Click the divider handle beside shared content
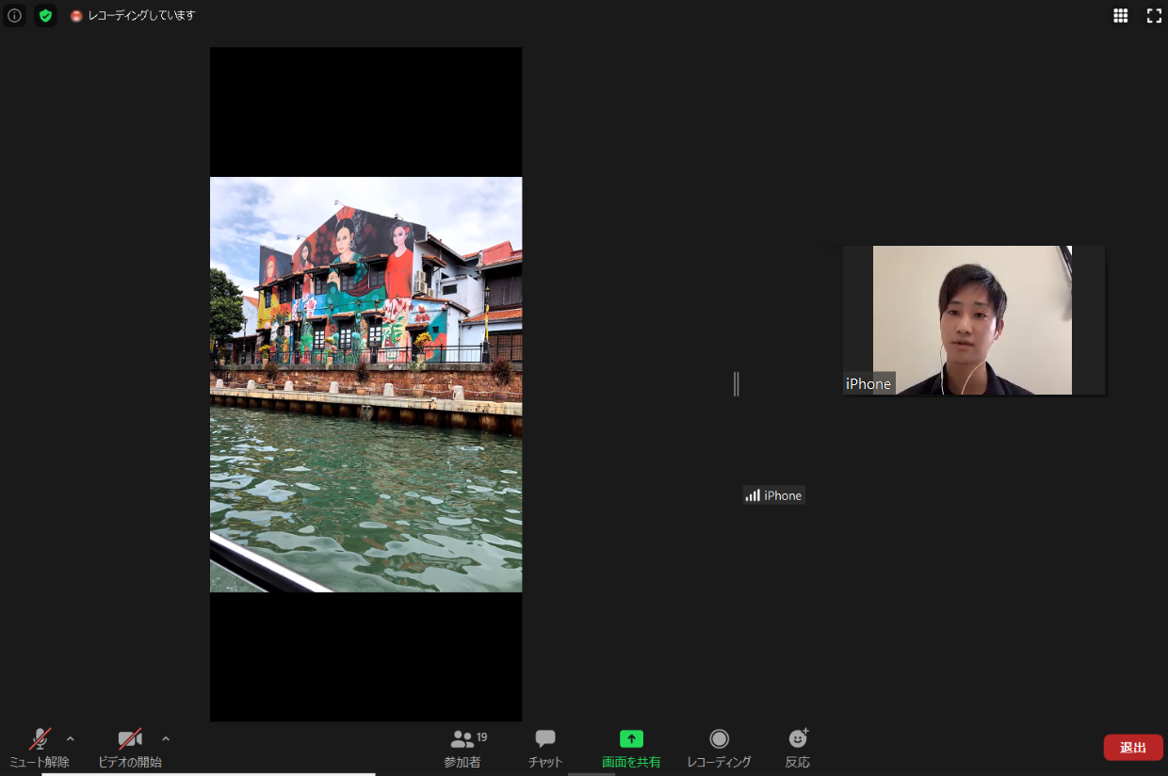This screenshot has height=776, width=1168. coord(736,384)
